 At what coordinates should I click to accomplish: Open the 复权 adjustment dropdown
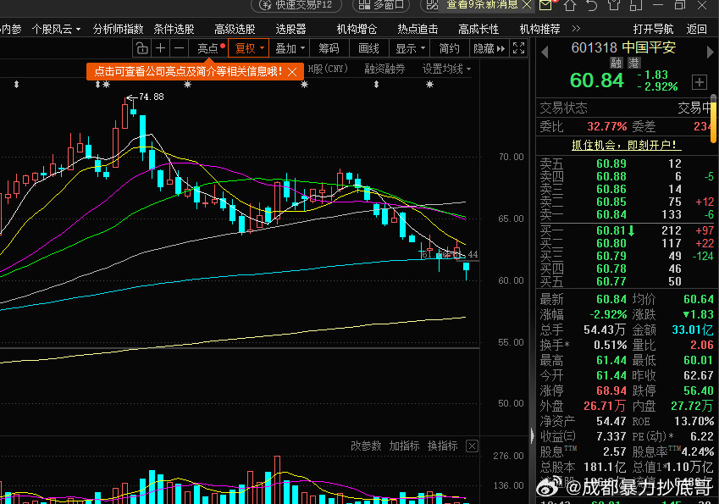tap(248, 48)
